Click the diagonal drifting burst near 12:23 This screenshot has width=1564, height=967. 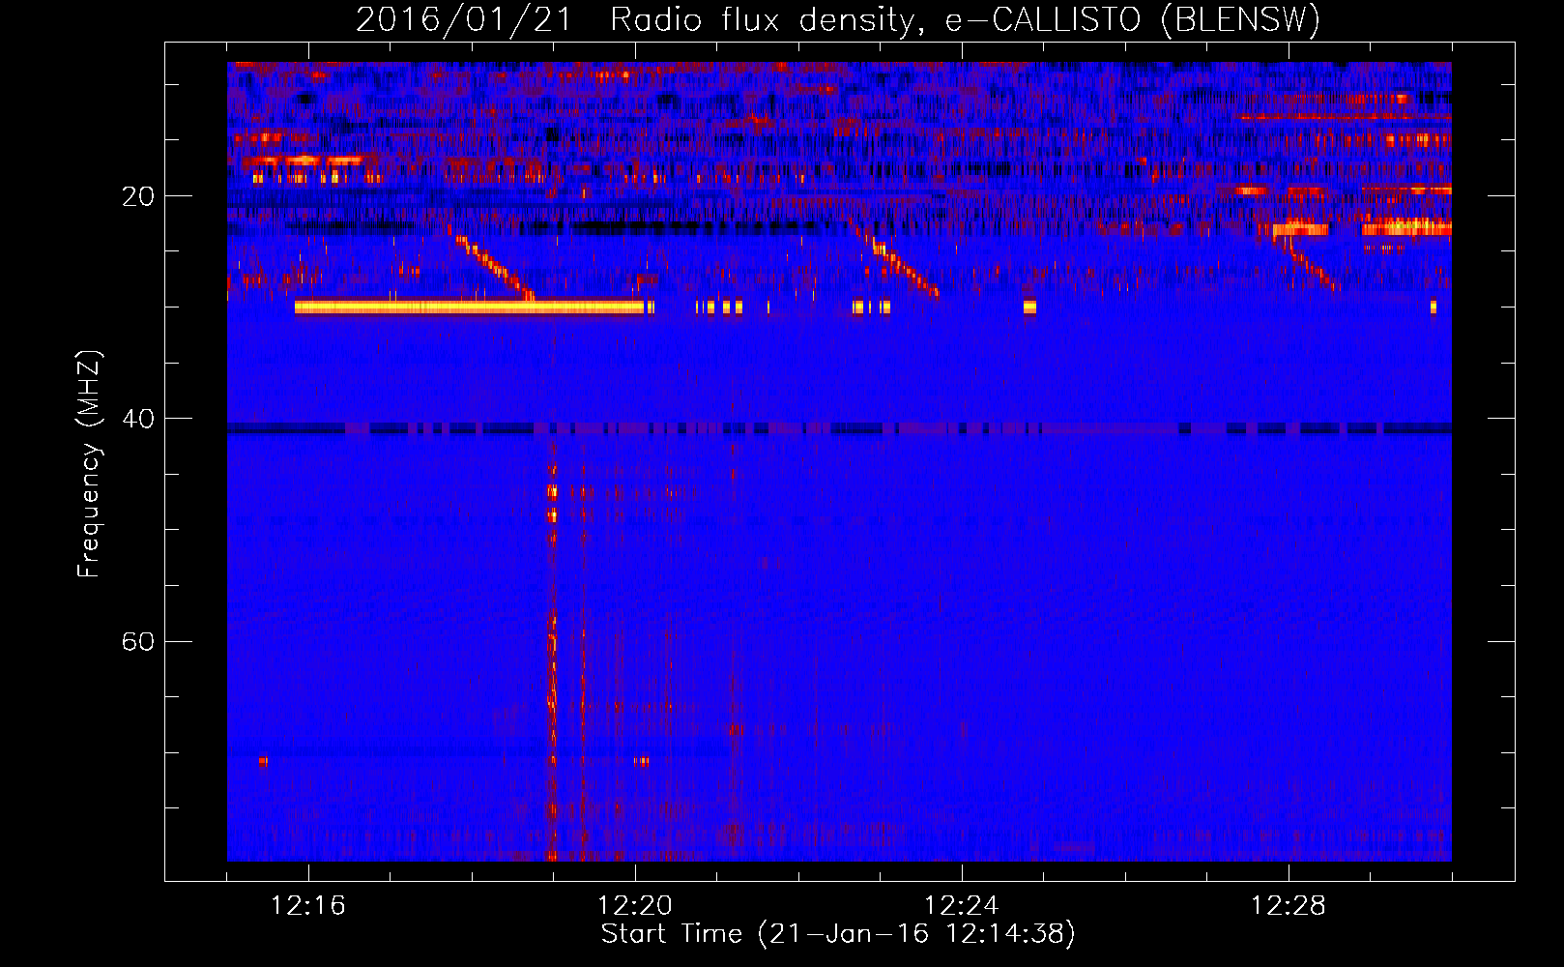(x=895, y=259)
